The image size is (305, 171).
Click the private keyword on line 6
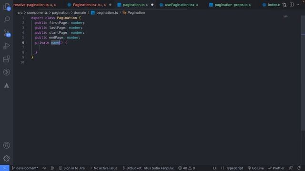pos(42,42)
